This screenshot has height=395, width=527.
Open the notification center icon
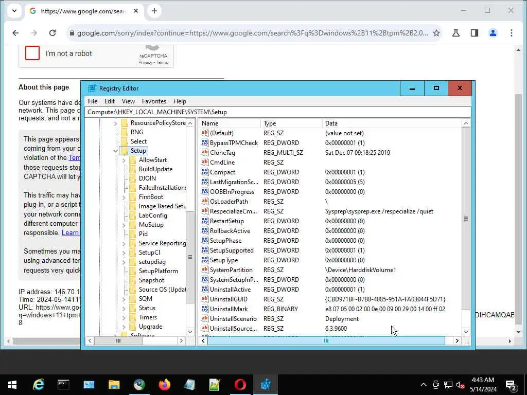coord(511,385)
